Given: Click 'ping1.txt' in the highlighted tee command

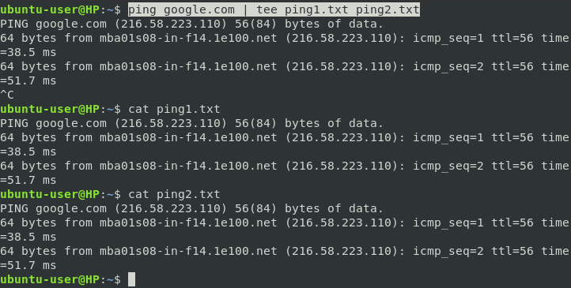Looking at the screenshot, I should coord(316,9).
